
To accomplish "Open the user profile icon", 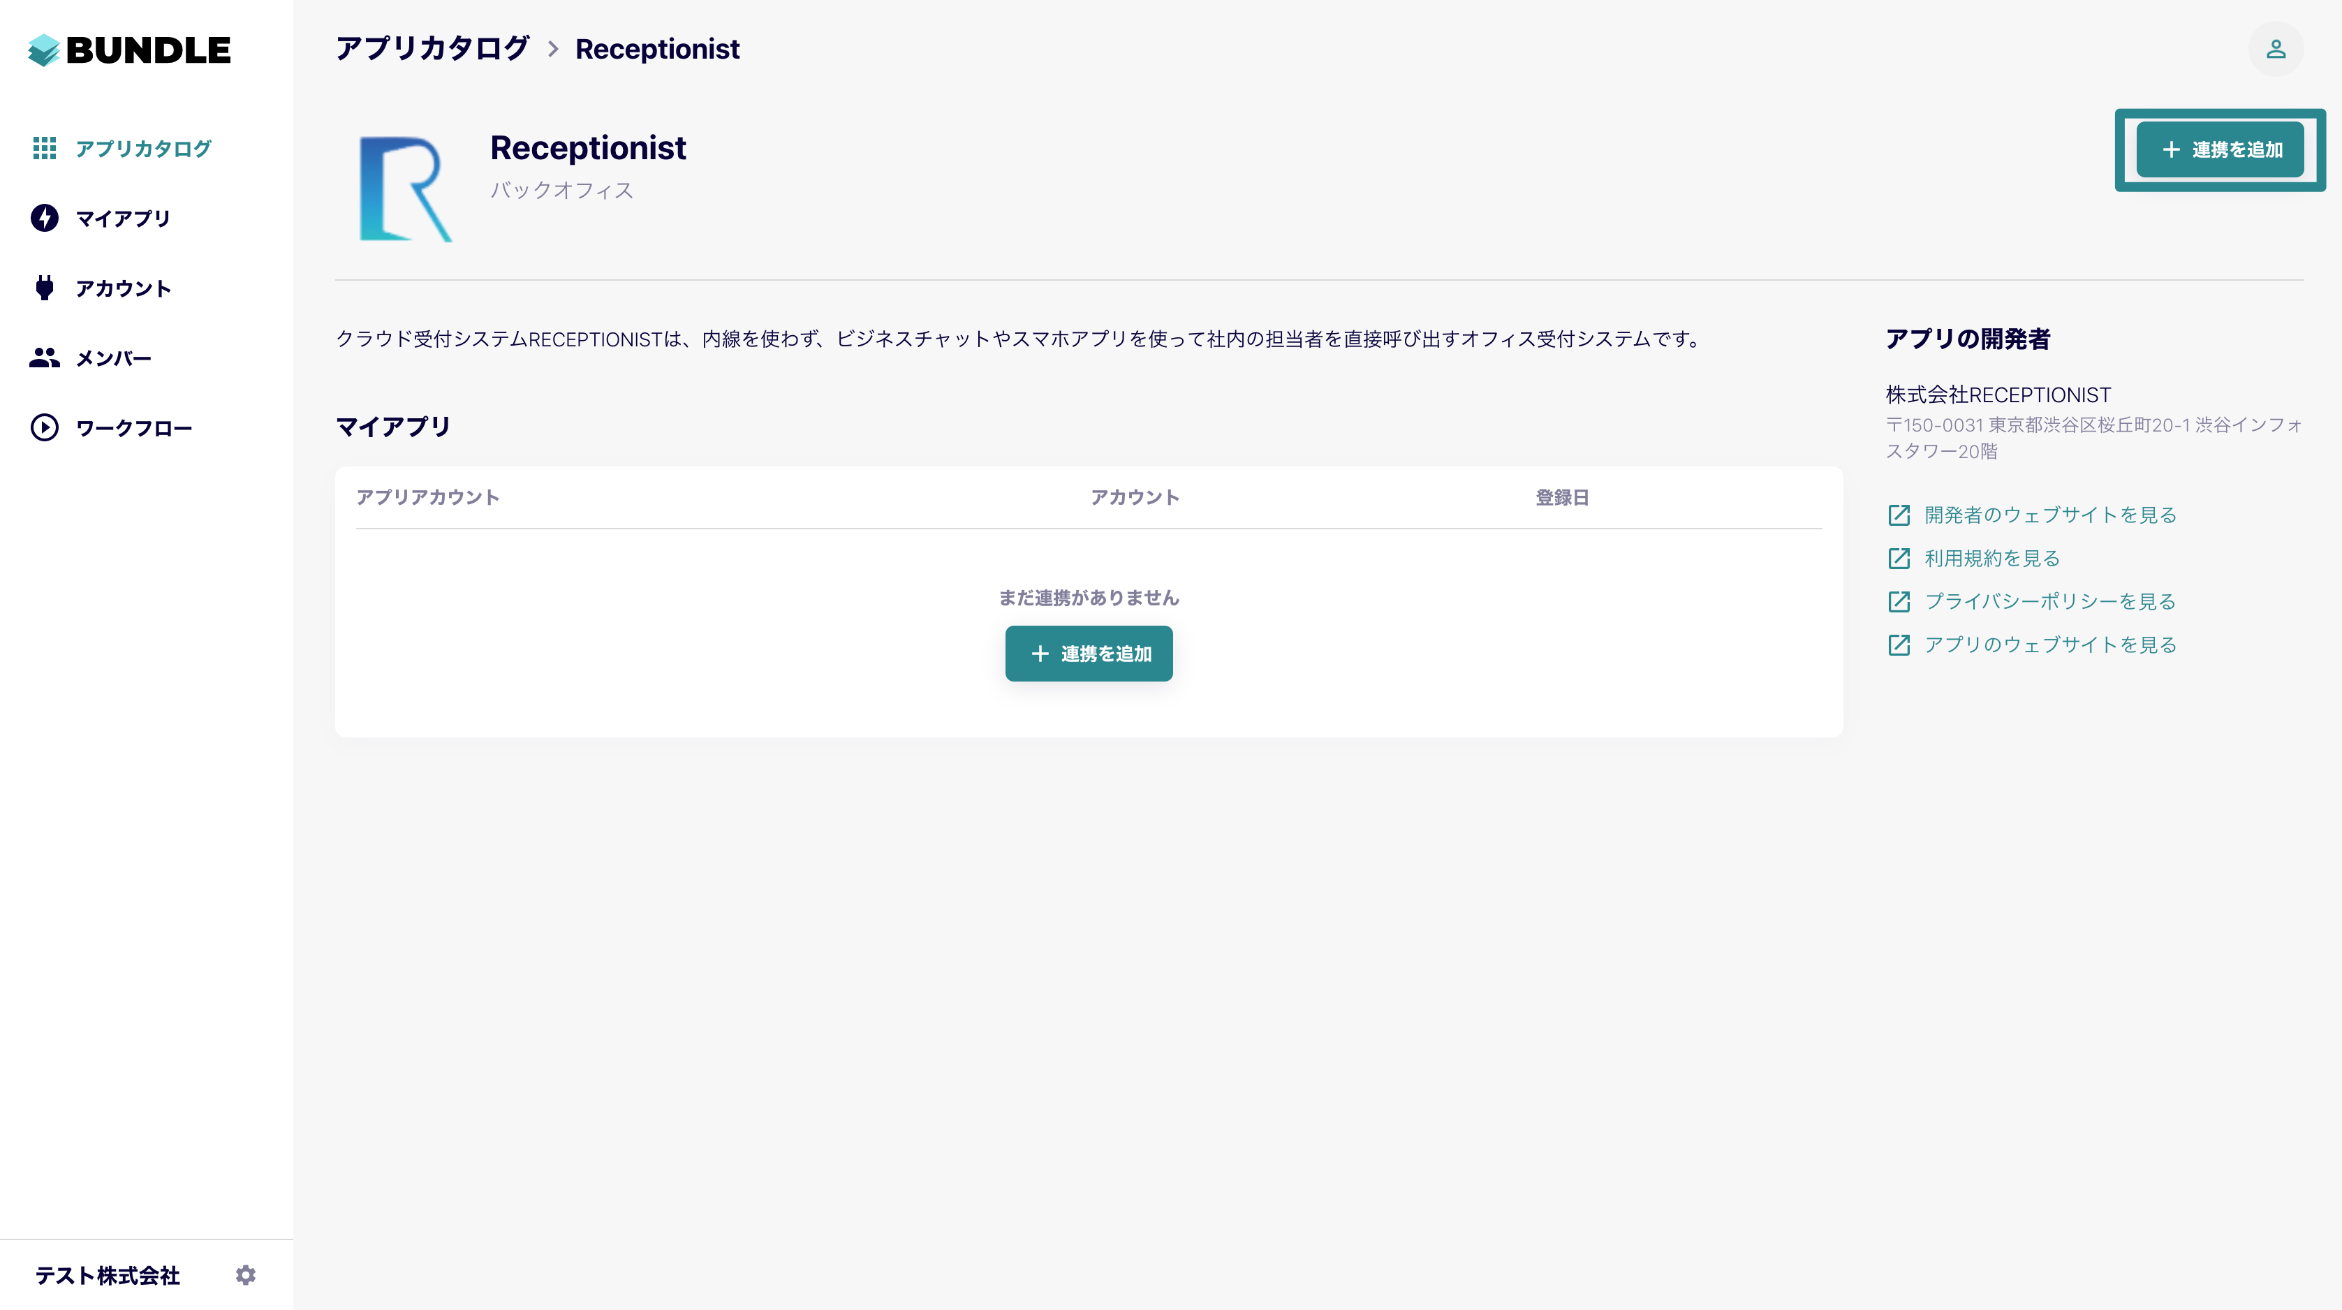I will [x=2276, y=49].
